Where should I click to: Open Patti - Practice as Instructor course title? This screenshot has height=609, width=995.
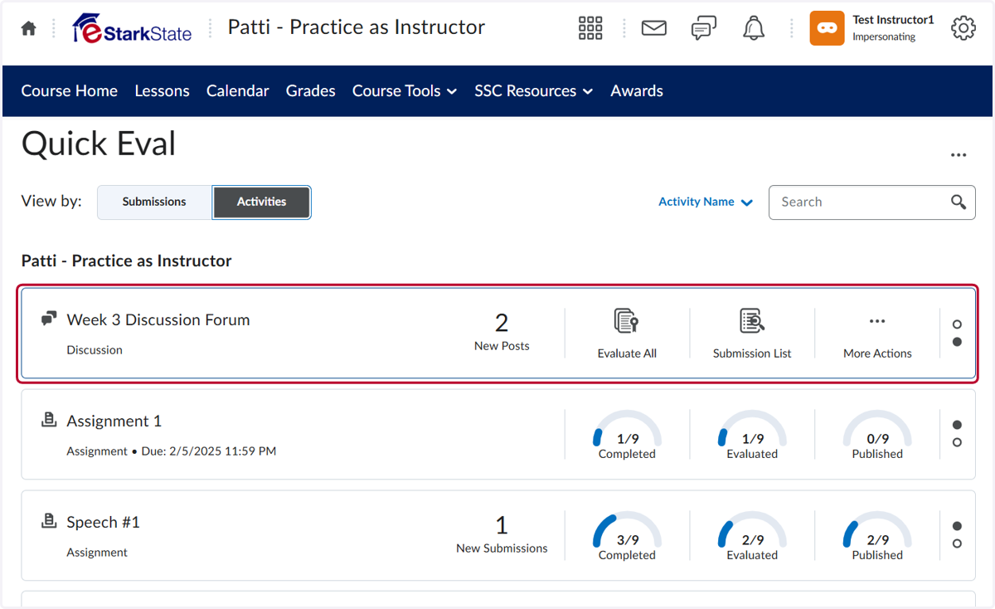tap(357, 27)
